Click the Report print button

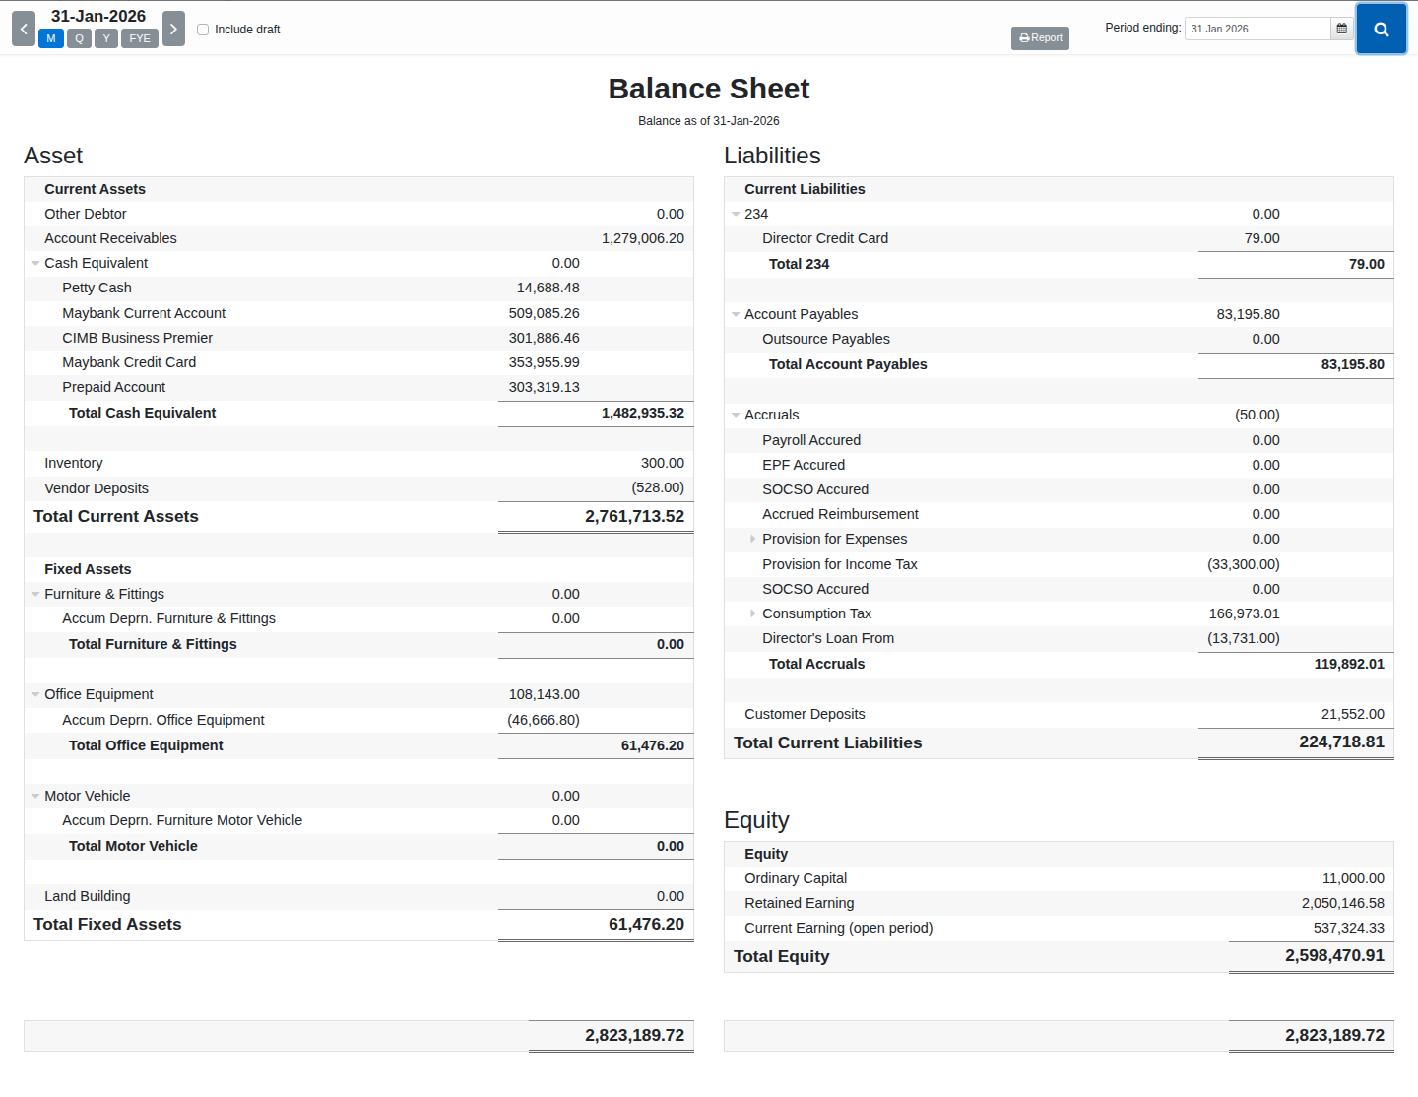pos(1040,38)
